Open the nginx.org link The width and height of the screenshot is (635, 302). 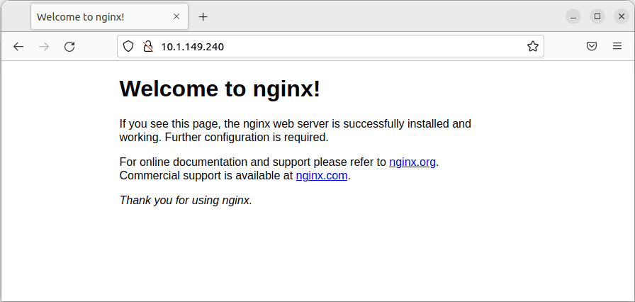tap(412, 162)
